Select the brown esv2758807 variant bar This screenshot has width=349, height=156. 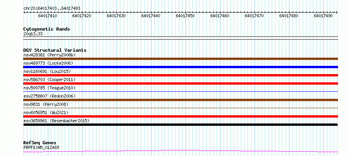180,100
